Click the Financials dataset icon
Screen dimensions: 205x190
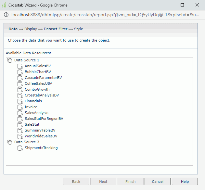[x=20, y=101]
